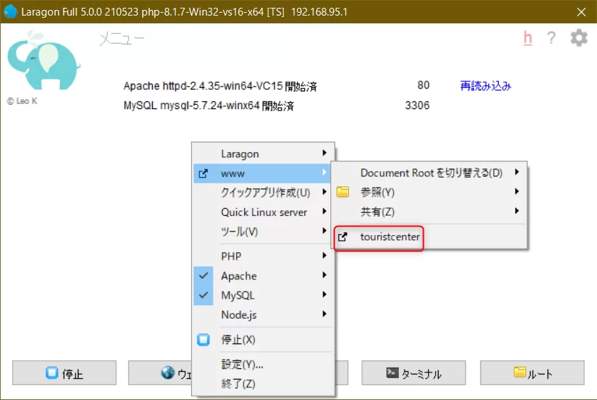The height and width of the screenshot is (400, 597).
Task: Open the Laragon menu entry
Action: pos(263,154)
